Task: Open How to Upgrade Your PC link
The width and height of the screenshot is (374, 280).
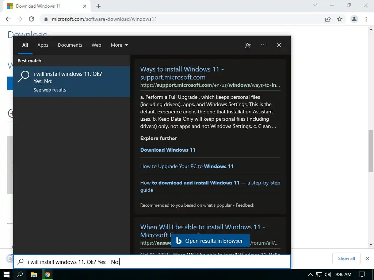Action: point(187,166)
